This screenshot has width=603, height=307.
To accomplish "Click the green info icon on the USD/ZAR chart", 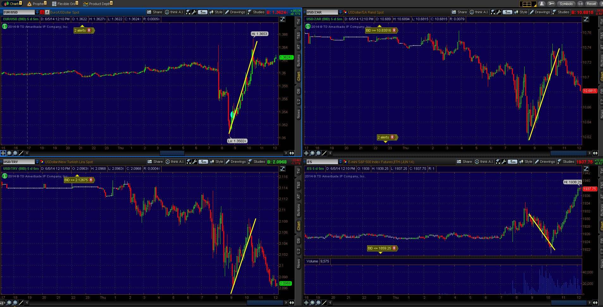I will pos(308,27).
